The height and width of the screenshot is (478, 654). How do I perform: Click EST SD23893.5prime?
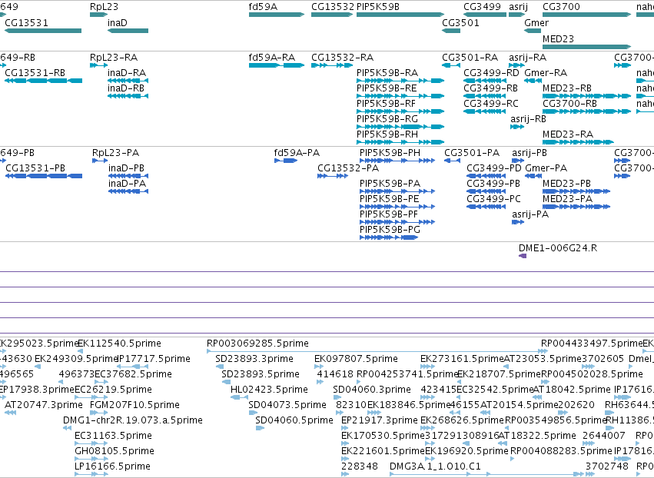click(226, 382)
